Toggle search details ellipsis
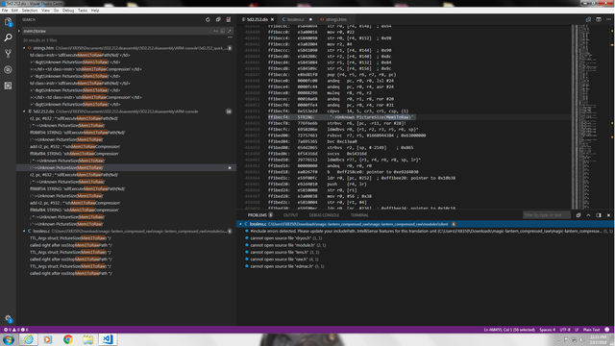 230,37
